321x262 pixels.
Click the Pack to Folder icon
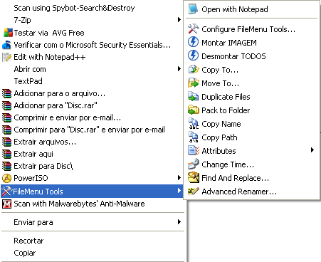pyautogui.click(x=194, y=110)
